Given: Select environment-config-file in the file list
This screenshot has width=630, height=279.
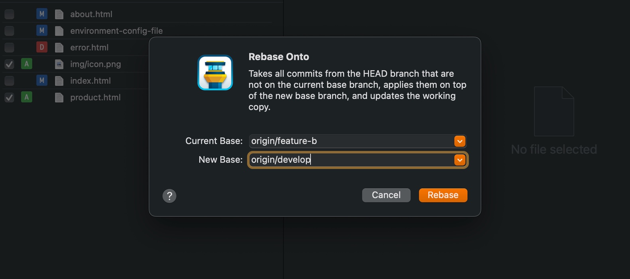Looking at the screenshot, I should point(116,31).
